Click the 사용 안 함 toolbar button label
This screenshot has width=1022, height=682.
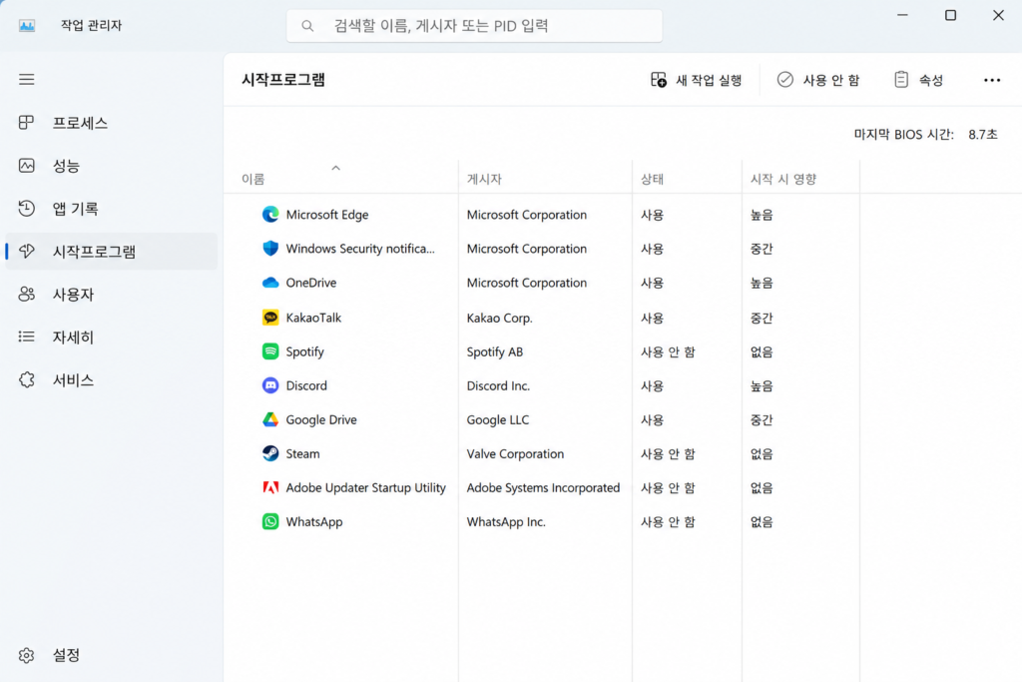tap(831, 80)
